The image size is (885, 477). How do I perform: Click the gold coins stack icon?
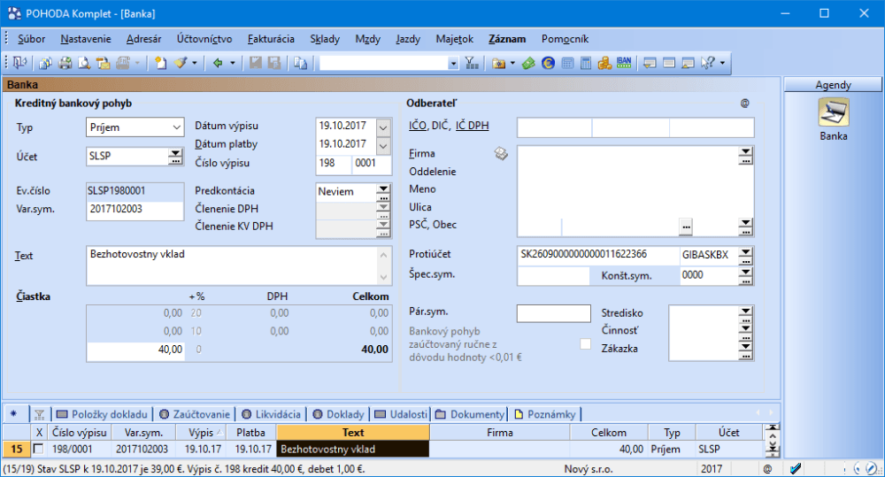point(604,63)
